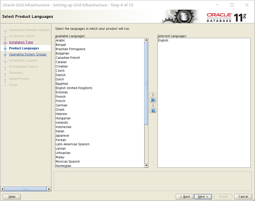The image size is (255, 201).
Task: Select Hebrew in the list
Action: pyautogui.click(x=100, y=114)
